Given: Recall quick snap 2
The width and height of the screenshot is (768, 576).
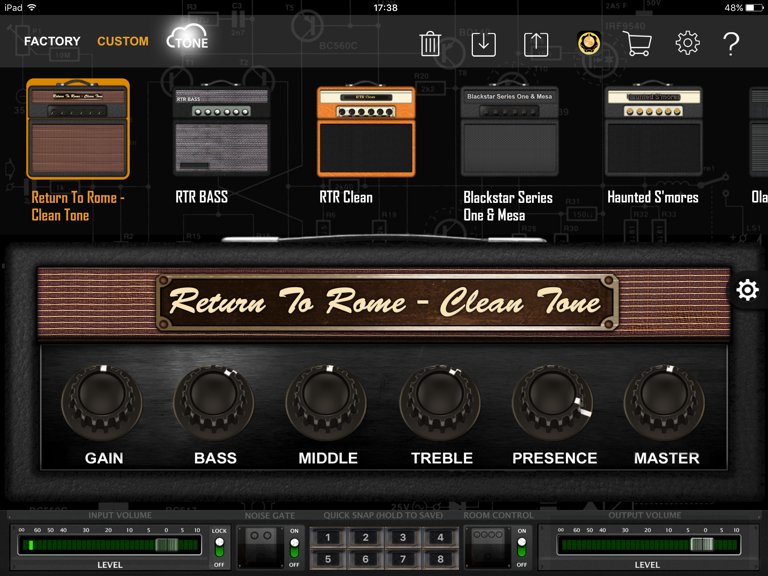Looking at the screenshot, I should [x=366, y=537].
